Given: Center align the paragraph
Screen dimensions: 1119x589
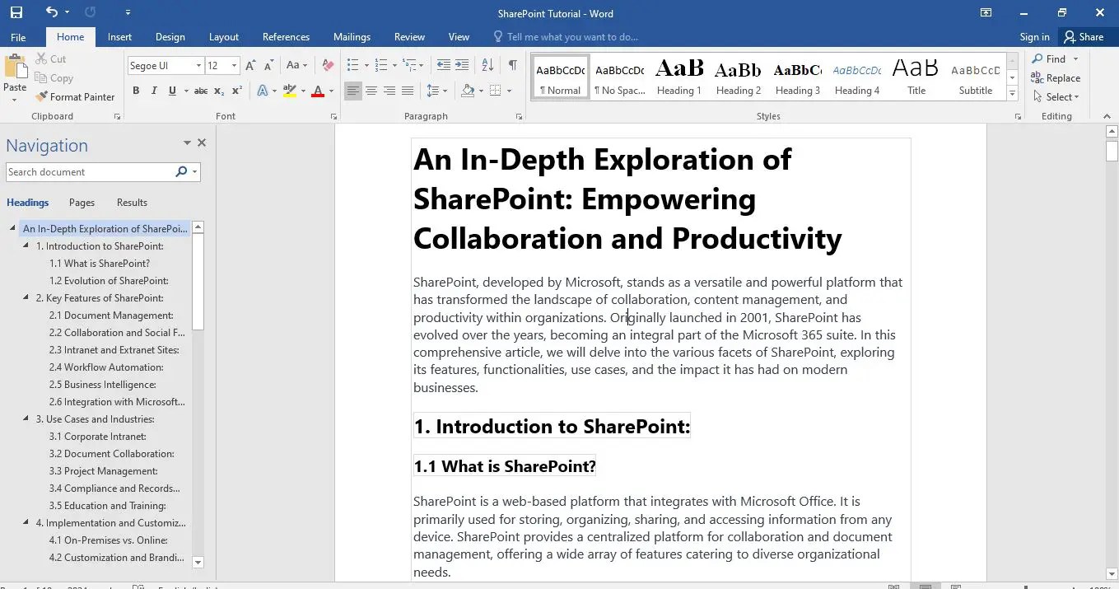Looking at the screenshot, I should [371, 91].
